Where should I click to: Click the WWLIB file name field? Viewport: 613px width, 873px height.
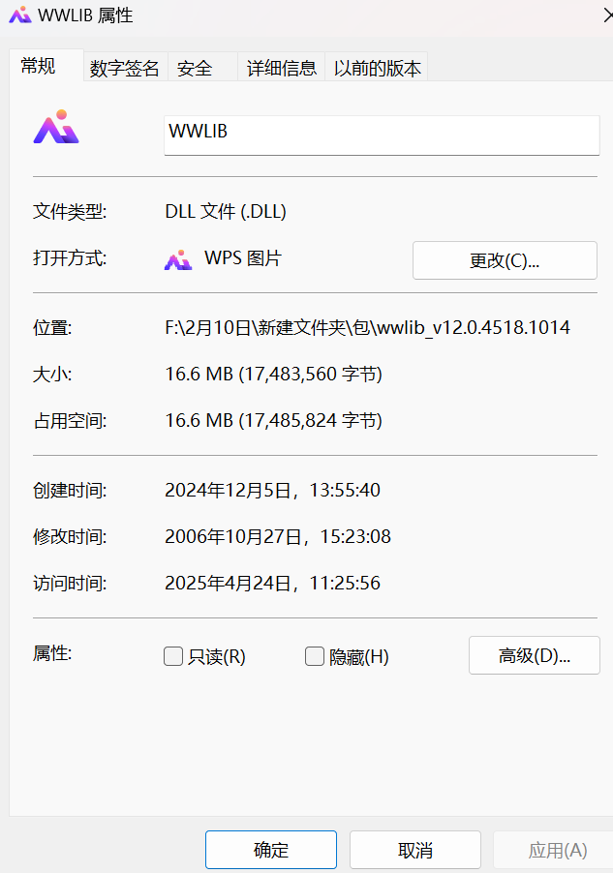pyautogui.click(x=382, y=135)
